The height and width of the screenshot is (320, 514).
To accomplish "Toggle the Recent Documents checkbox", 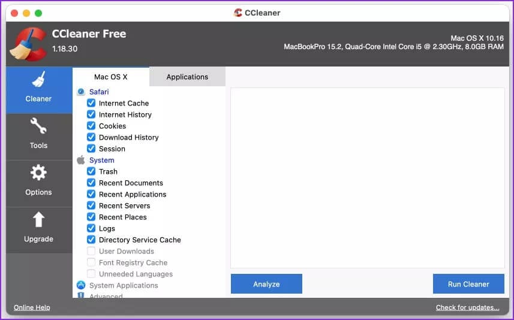I will 91,182.
